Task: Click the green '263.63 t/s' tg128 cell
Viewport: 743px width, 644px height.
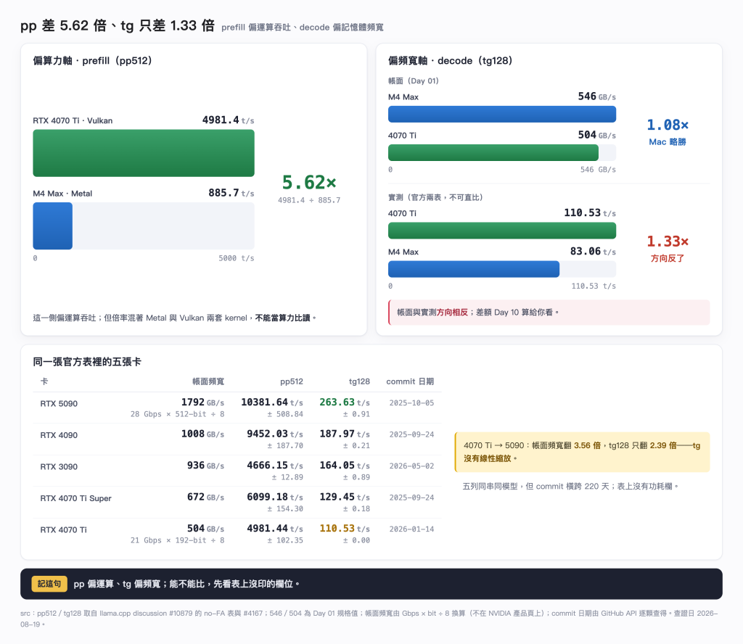Action: [345, 402]
